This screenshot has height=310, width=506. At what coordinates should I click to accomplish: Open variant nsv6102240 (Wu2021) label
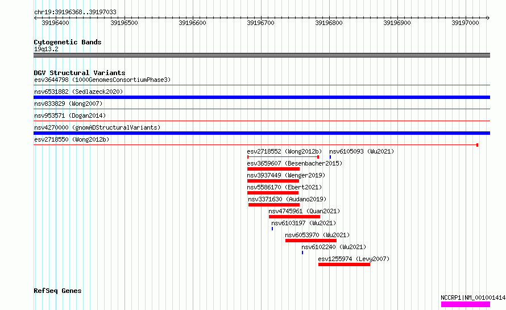point(334,247)
